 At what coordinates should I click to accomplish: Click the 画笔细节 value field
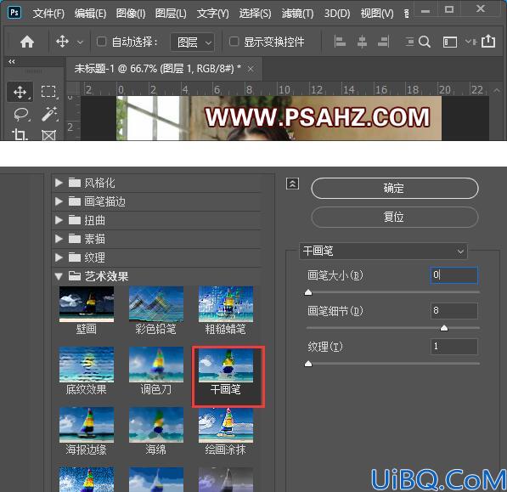point(454,311)
